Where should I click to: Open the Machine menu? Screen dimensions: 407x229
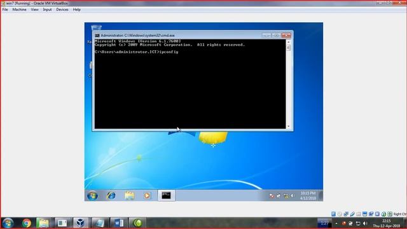click(19, 10)
